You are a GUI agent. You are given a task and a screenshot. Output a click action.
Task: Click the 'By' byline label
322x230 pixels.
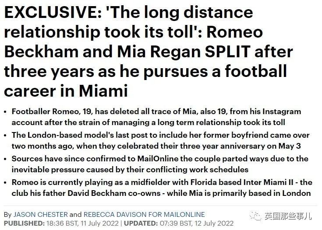7,215
